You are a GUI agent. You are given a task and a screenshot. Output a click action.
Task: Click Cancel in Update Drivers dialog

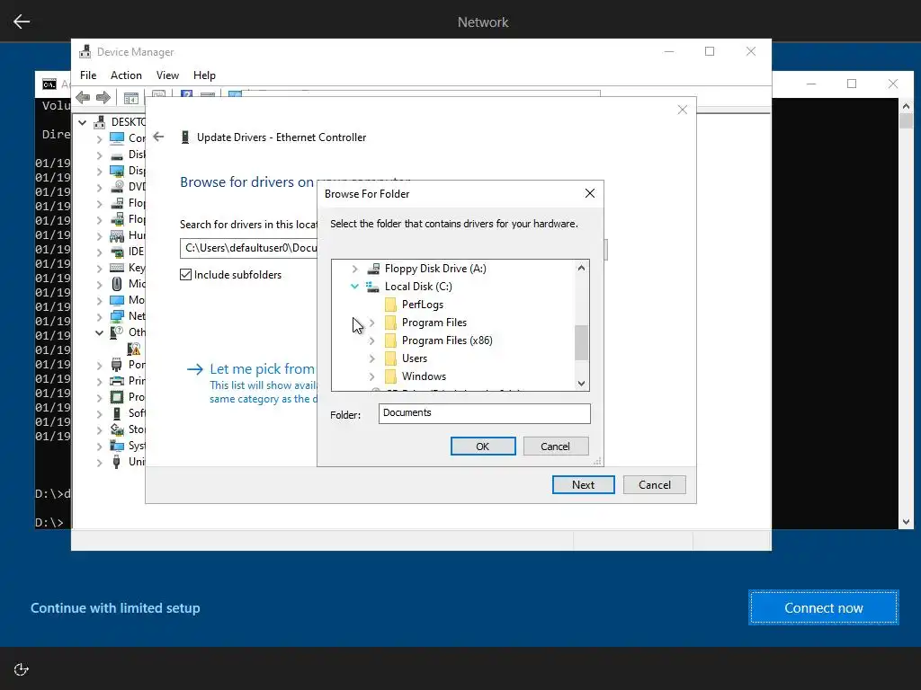(x=655, y=484)
